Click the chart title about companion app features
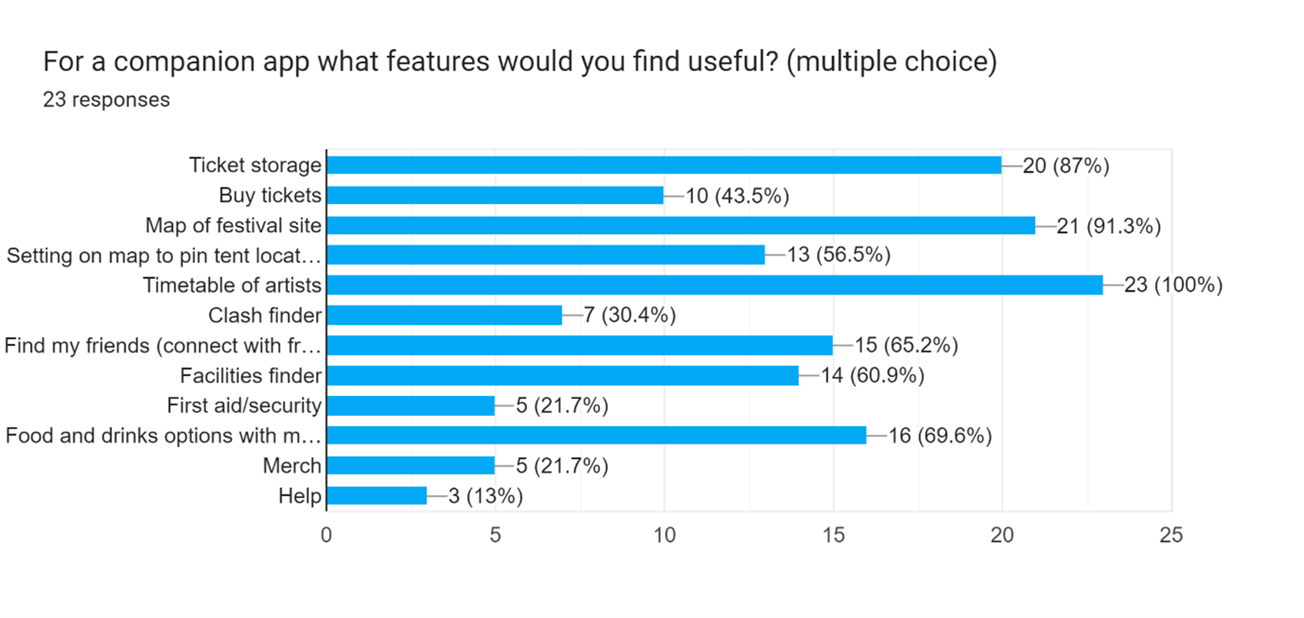The height and width of the screenshot is (618, 1304). (x=519, y=61)
